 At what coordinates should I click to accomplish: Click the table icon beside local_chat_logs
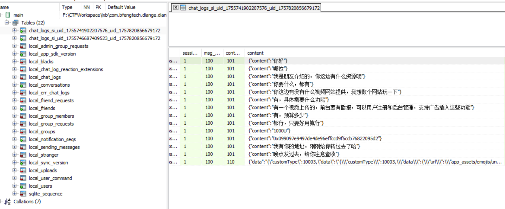[x=23, y=77]
